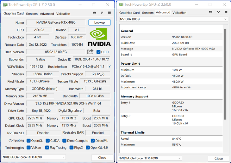This screenshot has width=231, height=163.
Task: Click the Die Size value 608 mm²
Action: (x=77, y=37)
